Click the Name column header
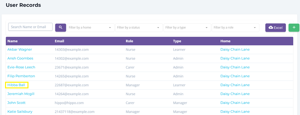The image size is (300, 115). pyautogui.click(x=13, y=41)
